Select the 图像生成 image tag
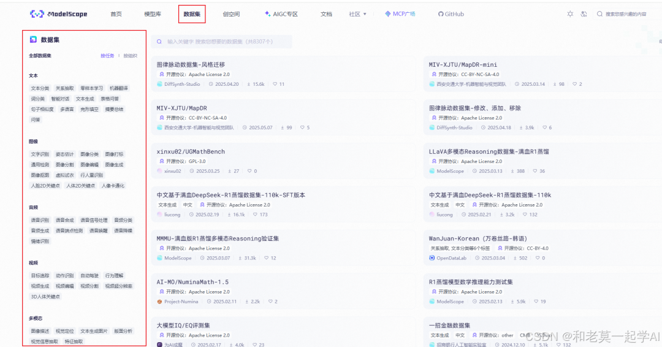The width and height of the screenshot is (662, 347). (114, 165)
